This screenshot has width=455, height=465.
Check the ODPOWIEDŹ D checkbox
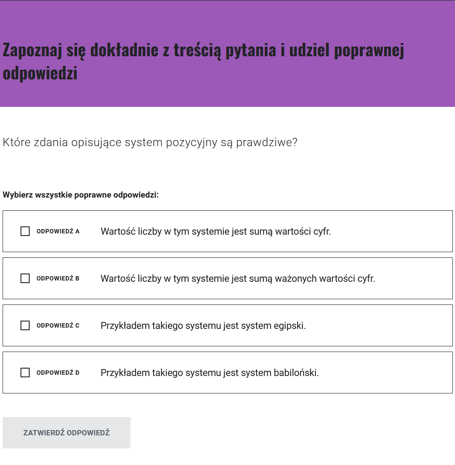pyautogui.click(x=25, y=373)
